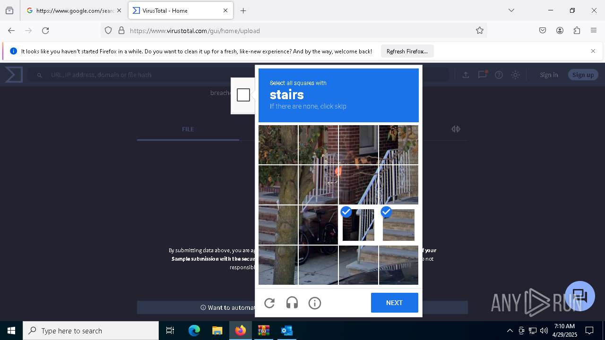Screen dimensions: 605x340
Task: Deselect the checked stair-railing captcha tile
Action: pyautogui.click(x=358, y=225)
